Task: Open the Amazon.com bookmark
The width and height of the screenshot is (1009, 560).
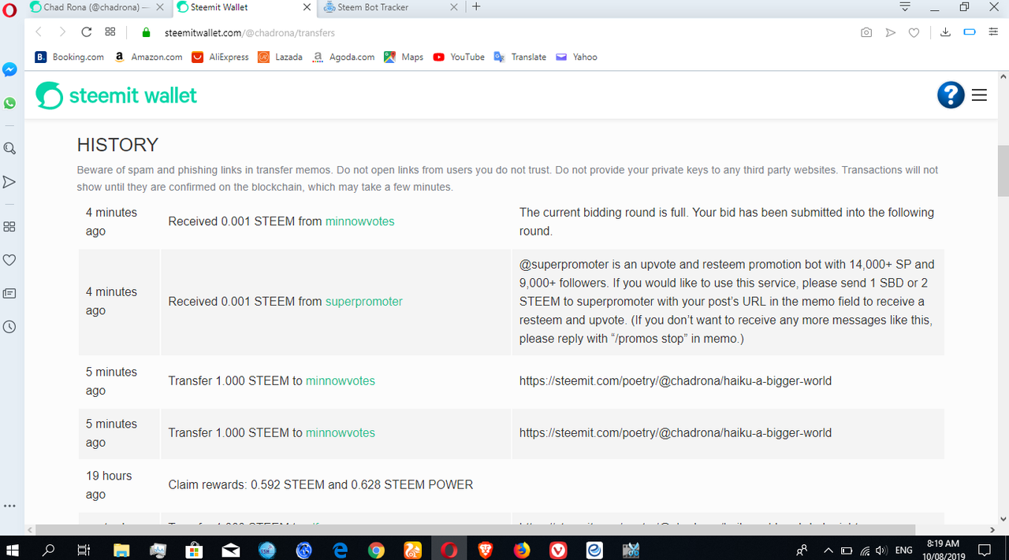Action: (148, 57)
